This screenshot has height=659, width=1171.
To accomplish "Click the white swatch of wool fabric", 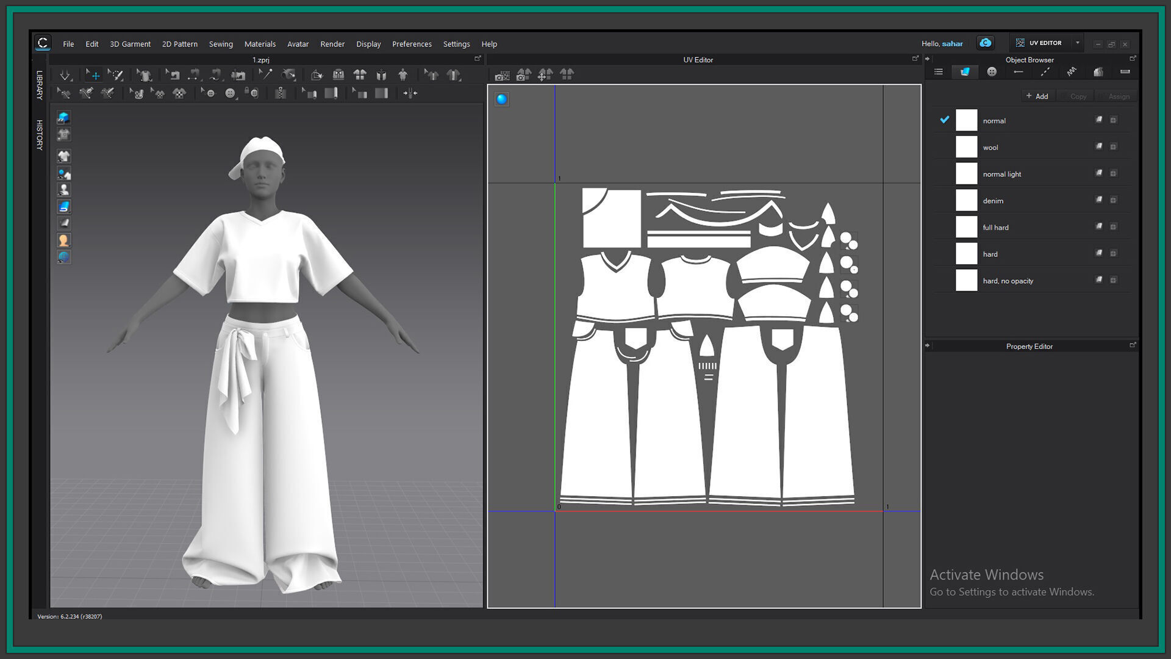I will pyautogui.click(x=966, y=147).
